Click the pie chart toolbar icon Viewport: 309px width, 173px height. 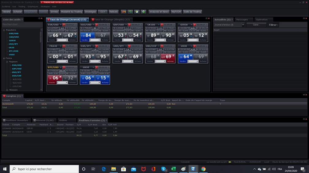(137, 12)
